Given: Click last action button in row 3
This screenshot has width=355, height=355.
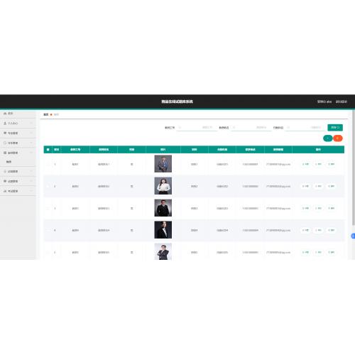Looking at the screenshot, I should 331,208.
